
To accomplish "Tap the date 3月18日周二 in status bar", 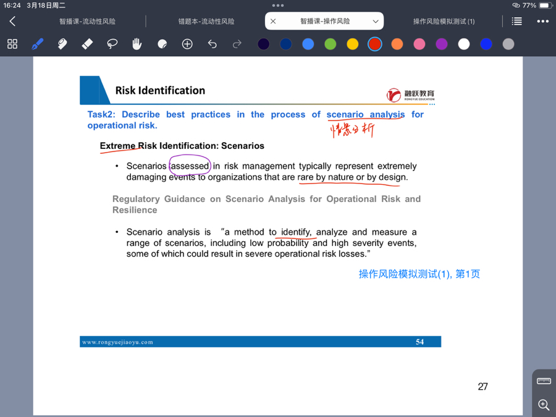I will [x=46, y=6].
